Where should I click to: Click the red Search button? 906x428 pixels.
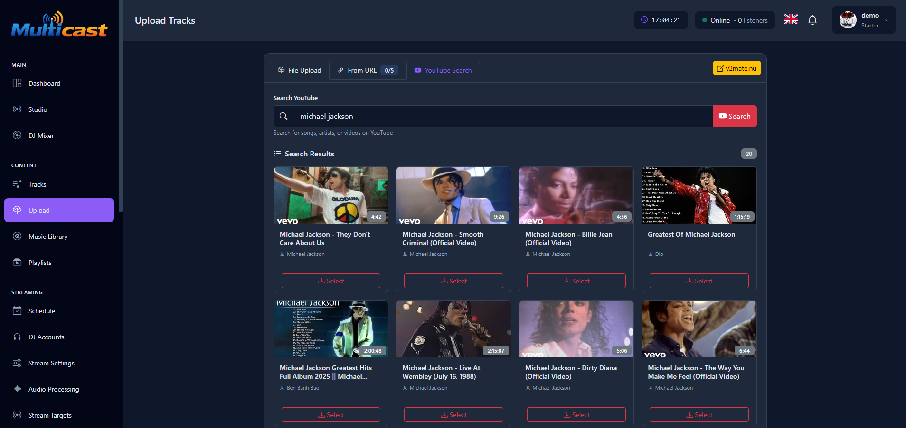(734, 116)
